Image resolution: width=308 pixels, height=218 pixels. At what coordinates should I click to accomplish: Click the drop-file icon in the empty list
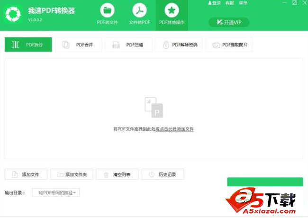[x=154, y=108]
